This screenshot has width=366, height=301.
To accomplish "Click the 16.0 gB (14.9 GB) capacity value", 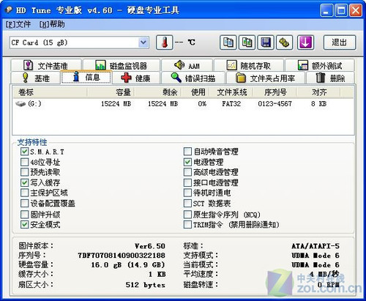I will pos(128,265).
